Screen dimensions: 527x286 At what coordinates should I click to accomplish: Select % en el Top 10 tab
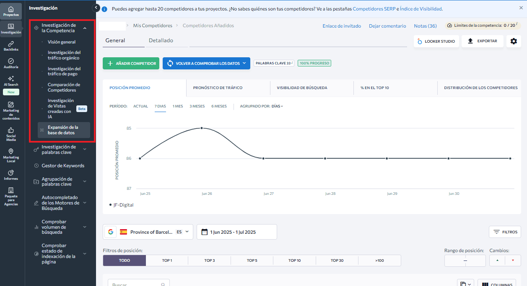click(x=396, y=88)
